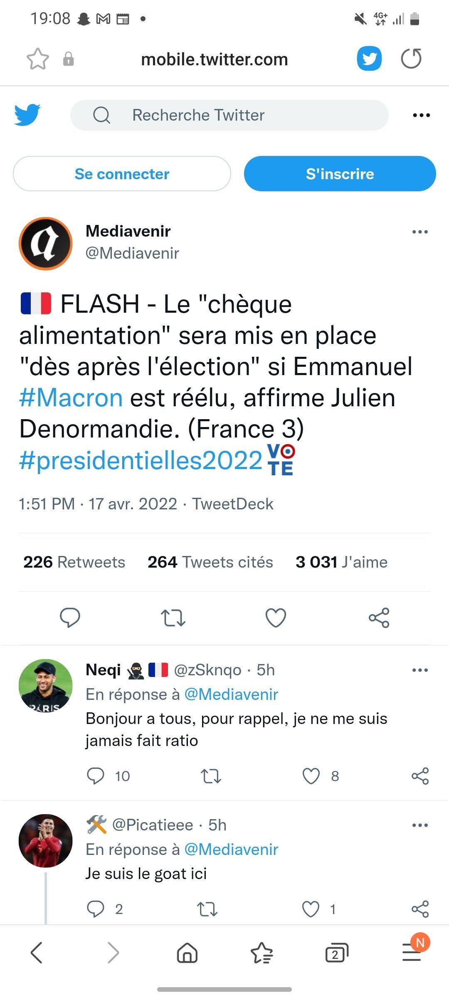Focus the Recherche Twitter search field
449x998 pixels.
pyautogui.click(x=229, y=115)
